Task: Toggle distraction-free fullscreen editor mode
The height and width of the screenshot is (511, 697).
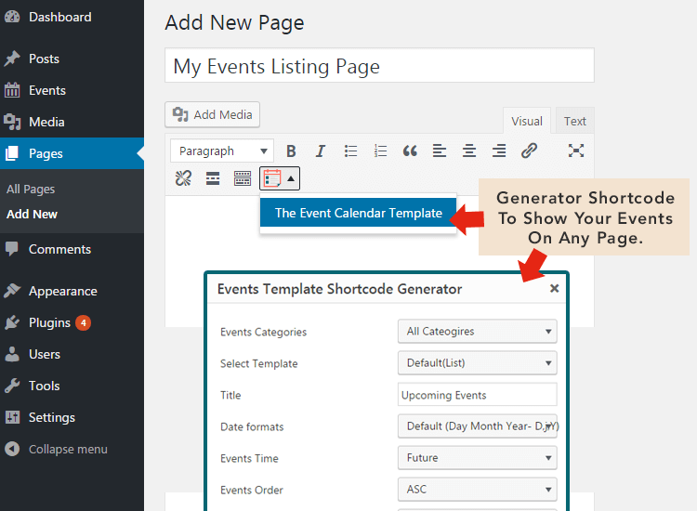Action: click(x=576, y=151)
